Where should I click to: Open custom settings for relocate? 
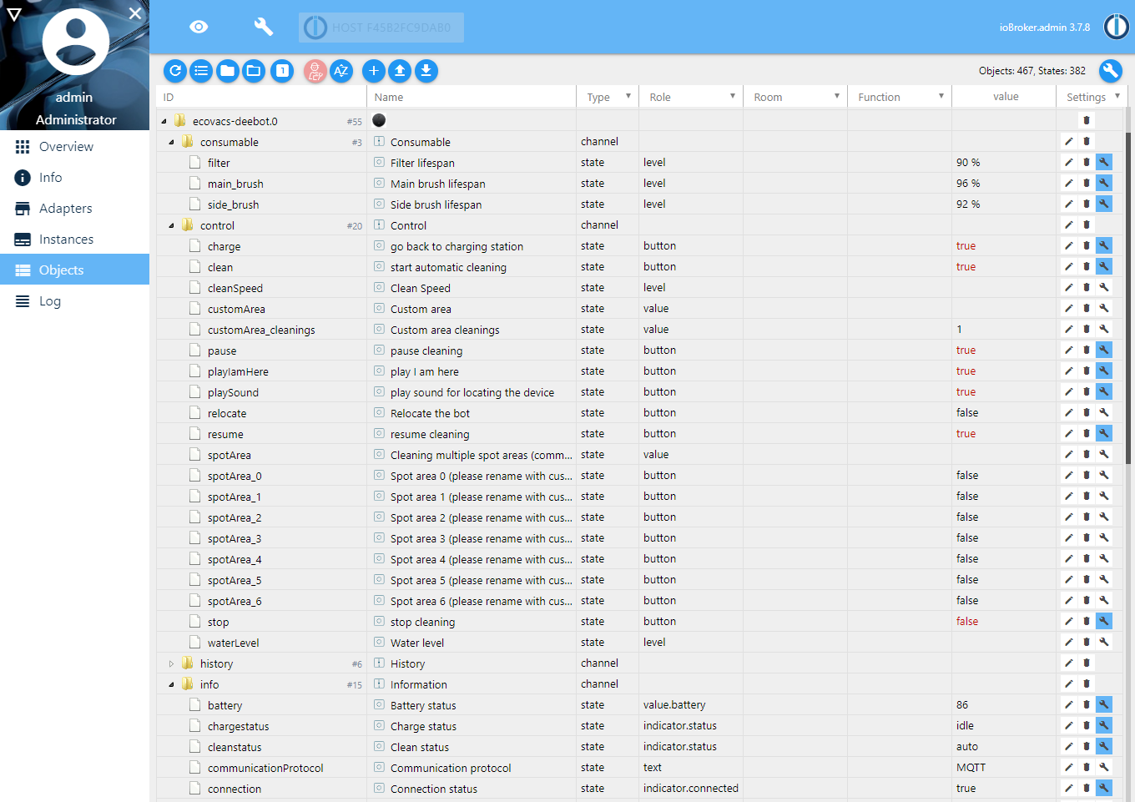(1104, 413)
